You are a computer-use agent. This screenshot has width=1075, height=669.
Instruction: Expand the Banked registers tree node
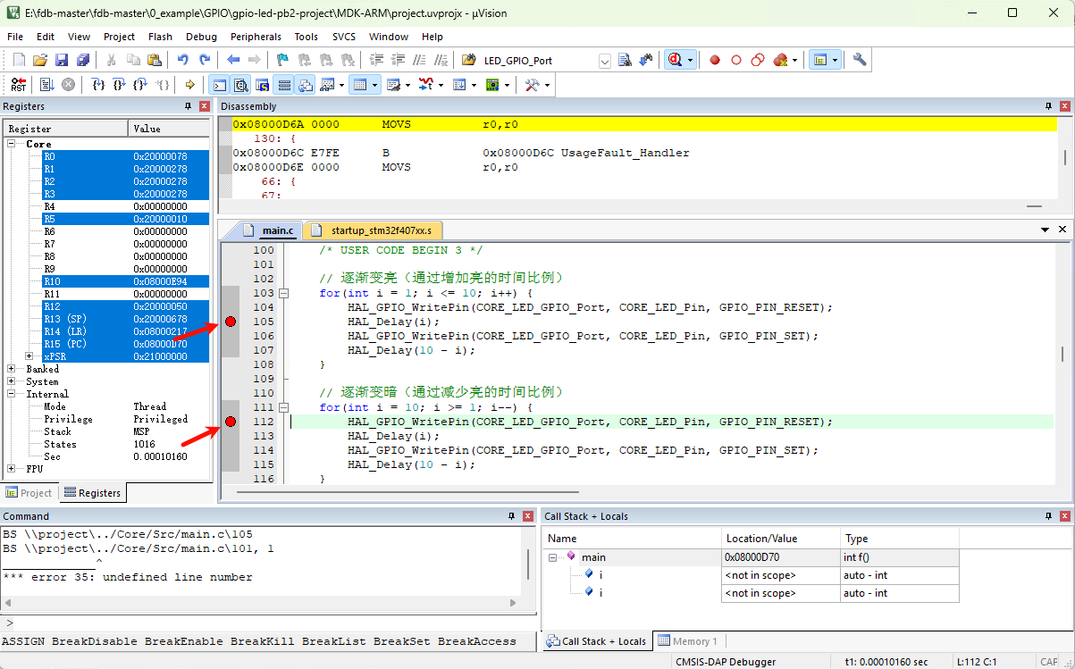(x=12, y=369)
